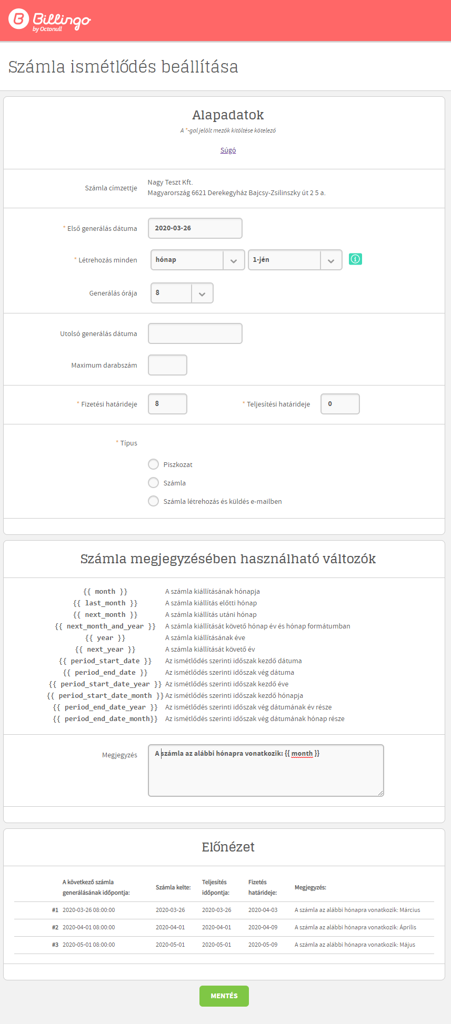Select the Számla radio option
Image resolution: width=451 pixels, height=1024 pixels.
point(153,483)
